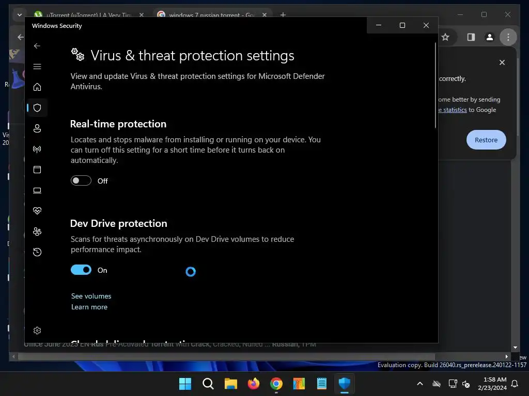
Task: Show hidden icons in the system tray
Action: pyautogui.click(x=419, y=384)
